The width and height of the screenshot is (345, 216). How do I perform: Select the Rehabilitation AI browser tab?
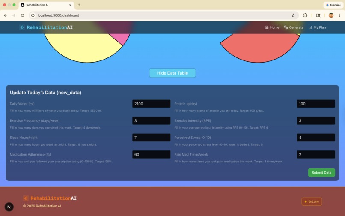coord(46,5)
